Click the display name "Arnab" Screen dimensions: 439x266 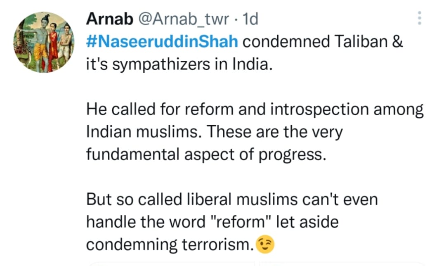pos(108,19)
